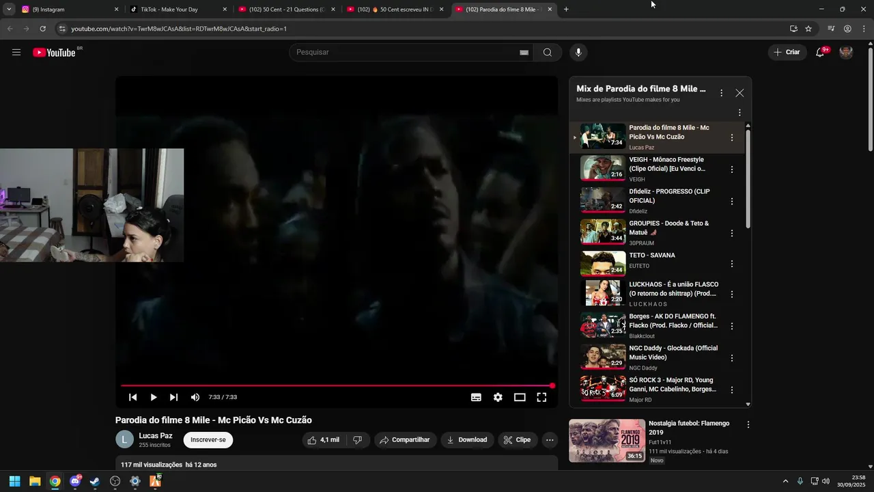Install app icon in address bar
Viewport: 874px width, 492px height.
pyautogui.click(x=793, y=29)
